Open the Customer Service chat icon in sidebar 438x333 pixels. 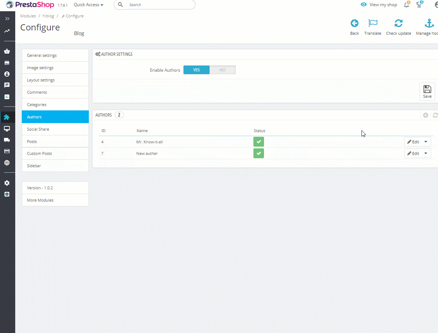(x=7, y=85)
